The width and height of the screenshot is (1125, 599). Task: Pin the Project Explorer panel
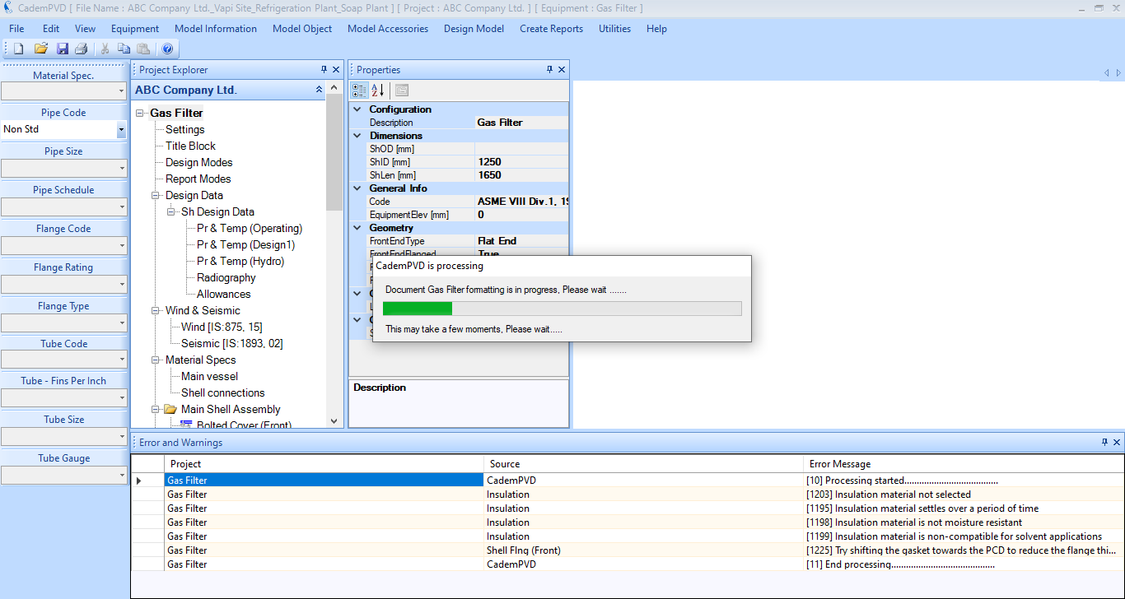click(324, 70)
